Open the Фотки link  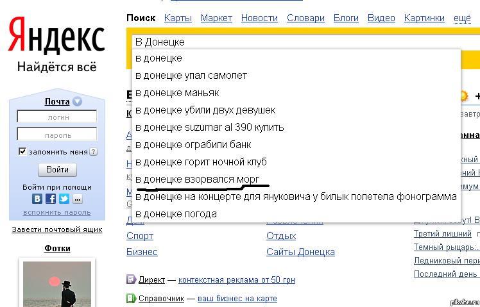click(x=57, y=248)
